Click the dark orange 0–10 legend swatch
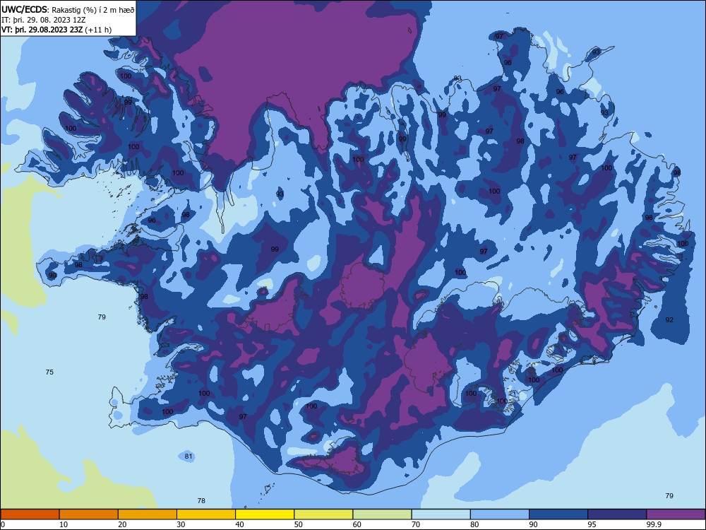 (x=30, y=514)
